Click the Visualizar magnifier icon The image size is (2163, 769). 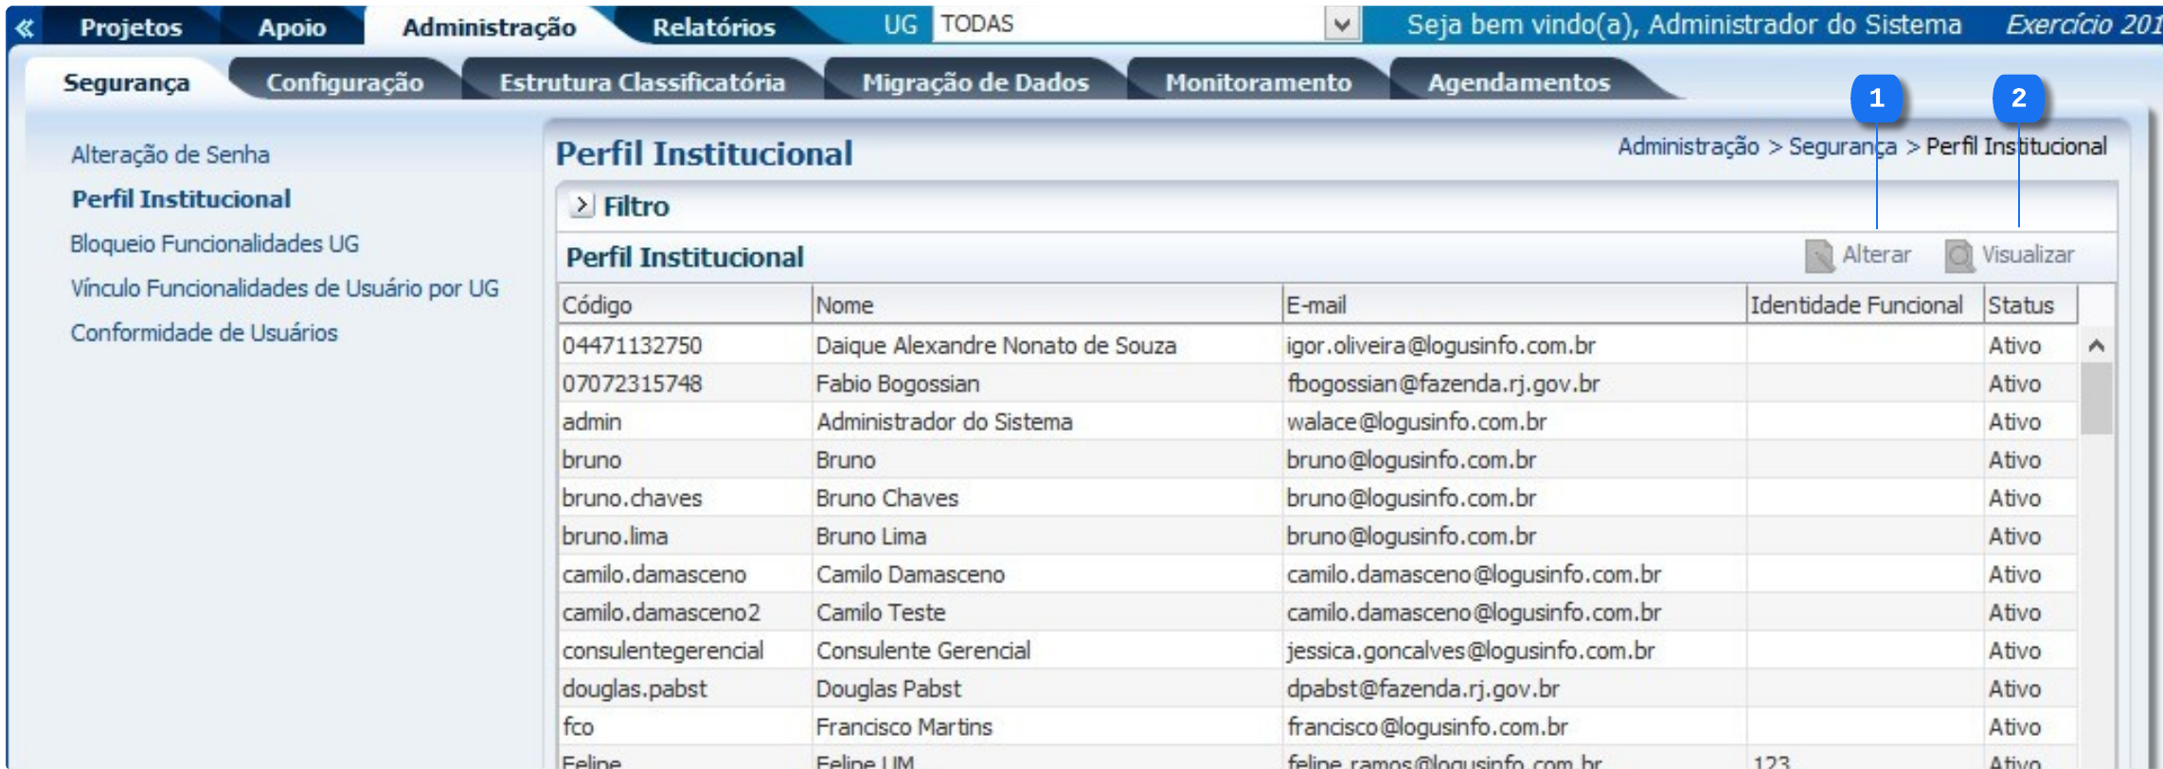tap(1959, 256)
